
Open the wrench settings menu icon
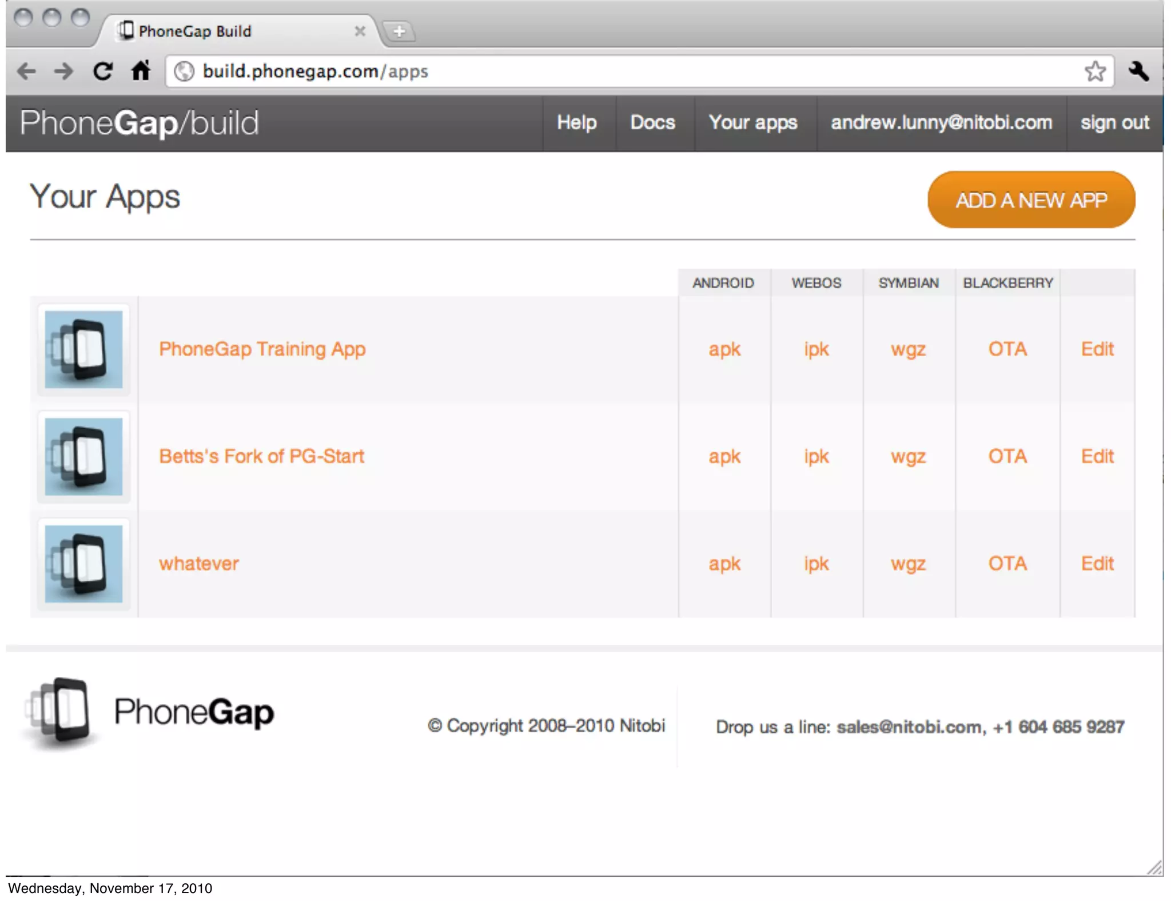(x=1138, y=71)
